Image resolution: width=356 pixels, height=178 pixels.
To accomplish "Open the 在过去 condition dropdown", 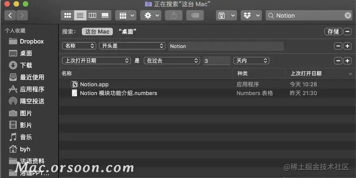I will 172,61.
